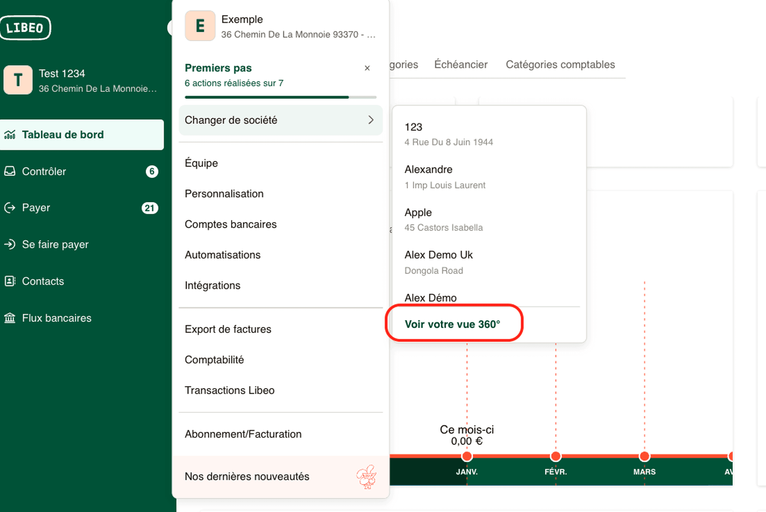766x512 pixels.
Task: Open the Équipe settings entry
Action: point(201,163)
